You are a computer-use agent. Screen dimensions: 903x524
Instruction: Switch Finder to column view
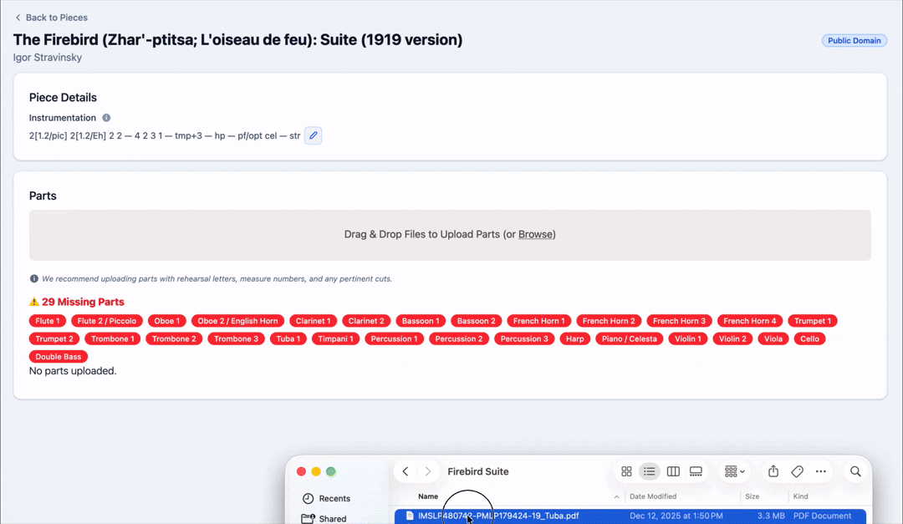673,471
